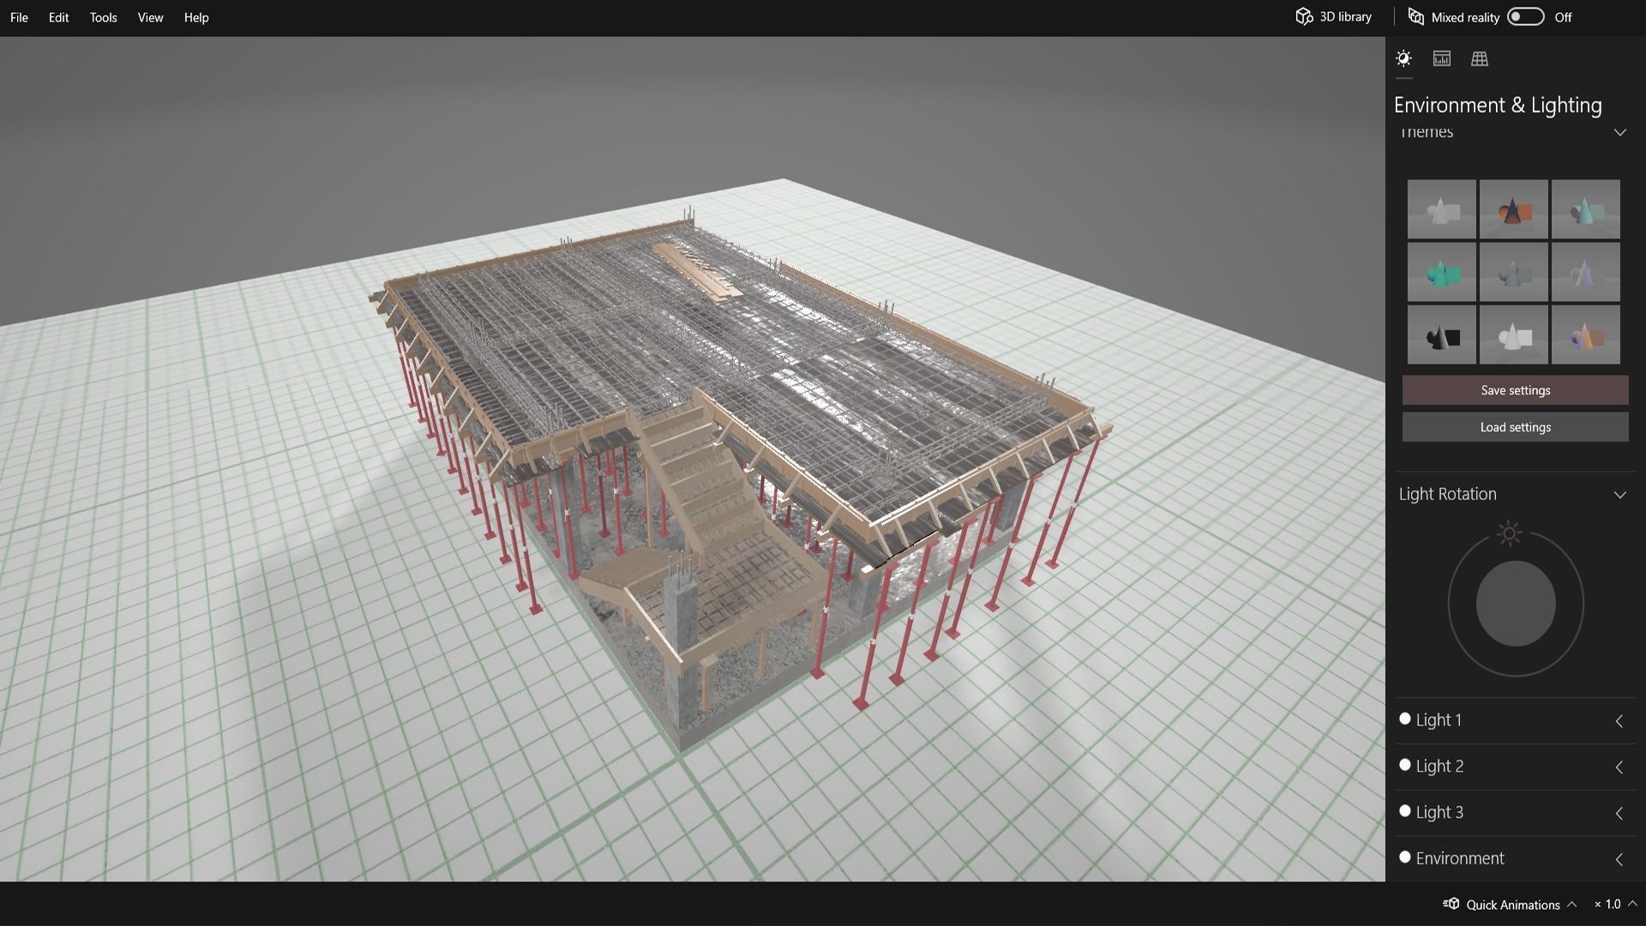Image resolution: width=1646 pixels, height=926 pixels.
Task: Select the white shapes theme thumbnail
Action: (1514, 334)
